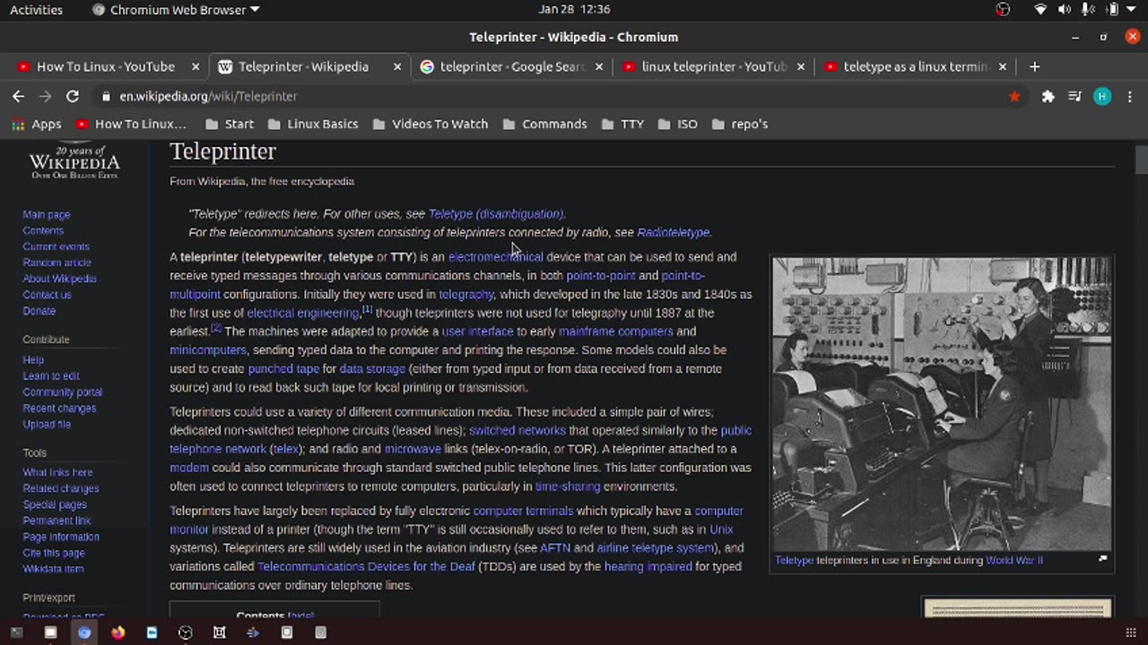Image resolution: width=1148 pixels, height=645 pixels.
Task: Open a new tab with plus button
Action: 1034,66
